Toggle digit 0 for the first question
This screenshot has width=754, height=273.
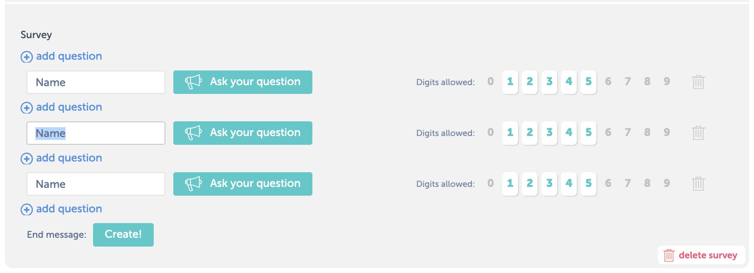coord(491,81)
